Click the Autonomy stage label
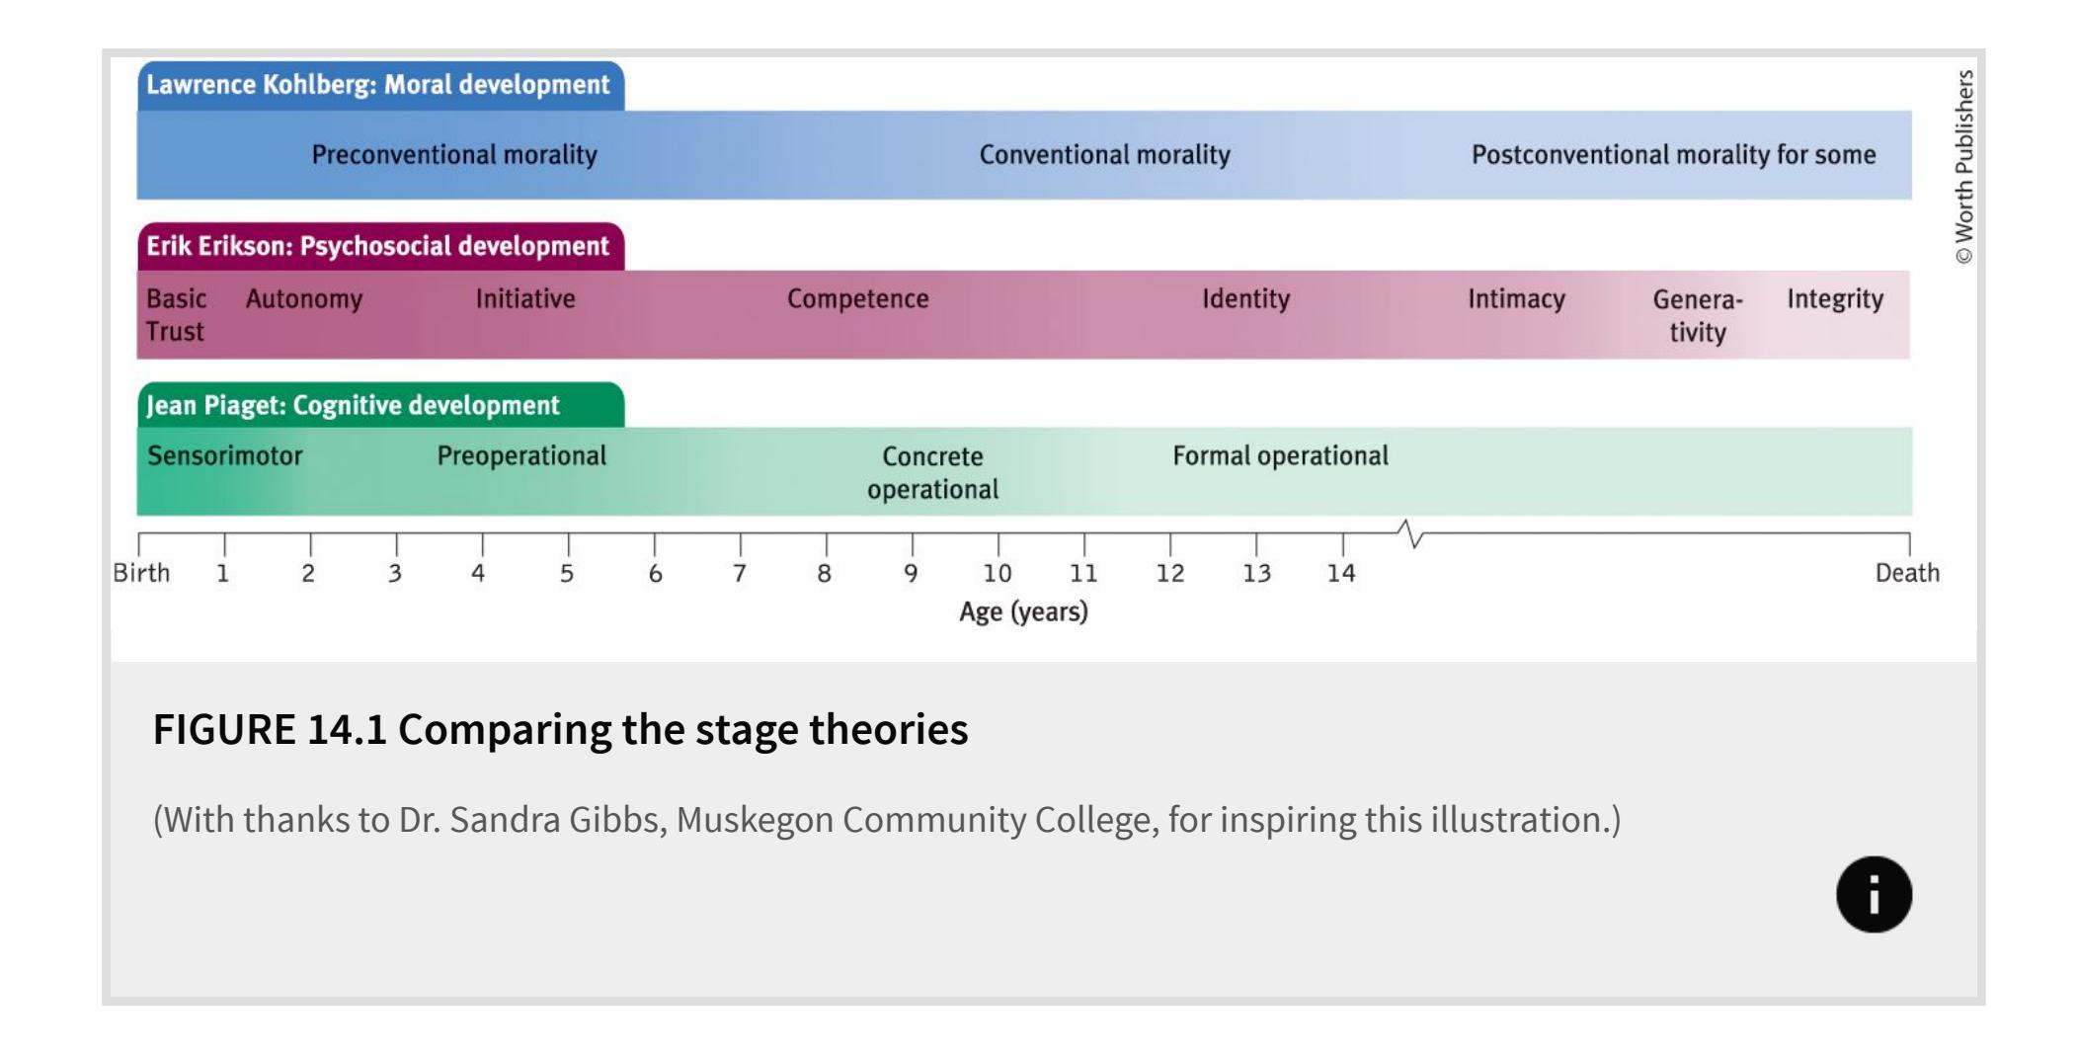 (x=304, y=299)
